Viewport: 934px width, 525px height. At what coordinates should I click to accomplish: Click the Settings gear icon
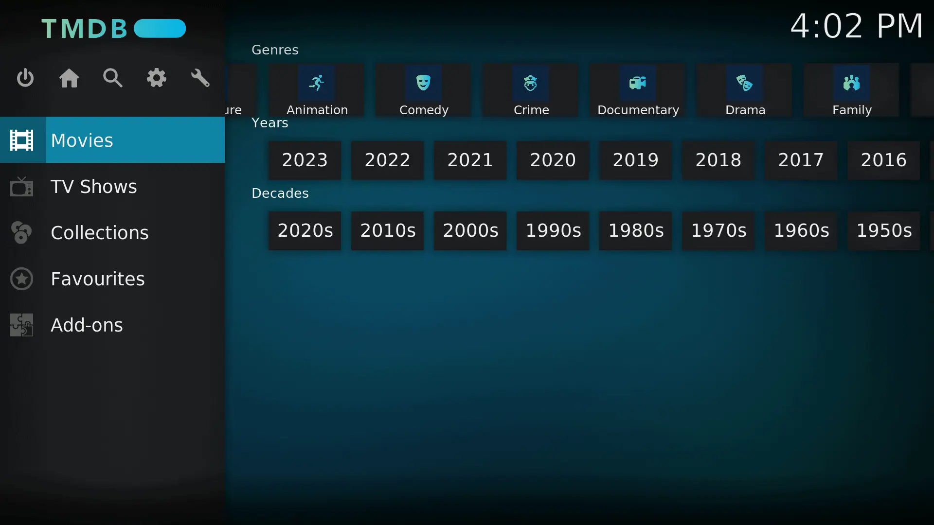[157, 78]
